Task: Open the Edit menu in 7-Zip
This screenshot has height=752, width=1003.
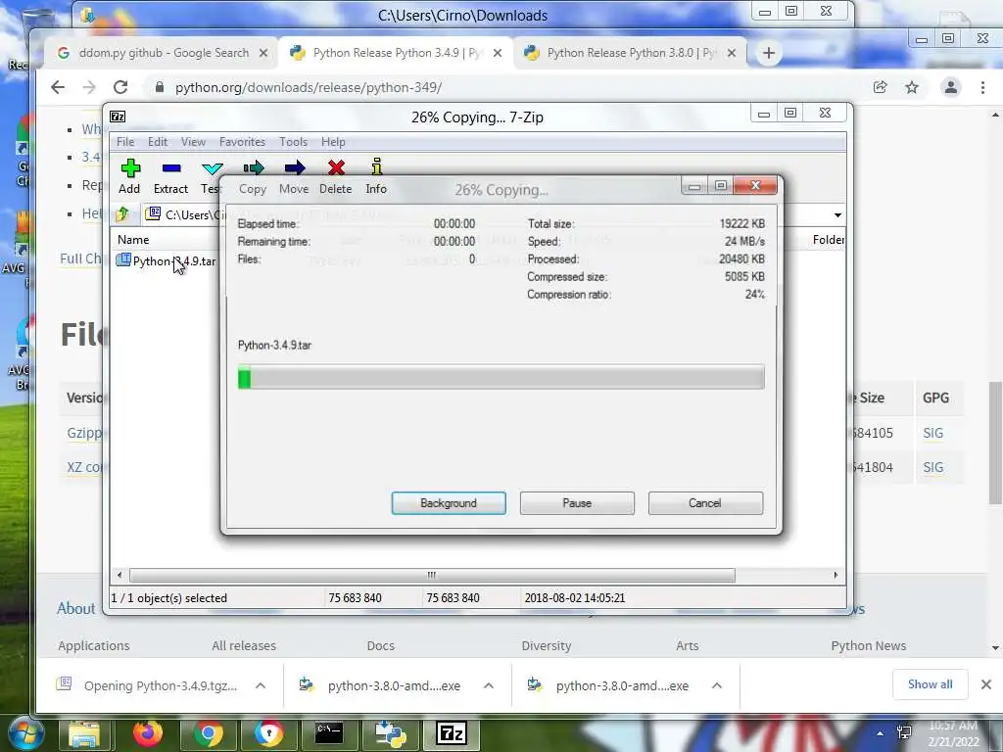Action: [158, 142]
